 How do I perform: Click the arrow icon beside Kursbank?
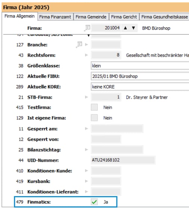(87, 181)
